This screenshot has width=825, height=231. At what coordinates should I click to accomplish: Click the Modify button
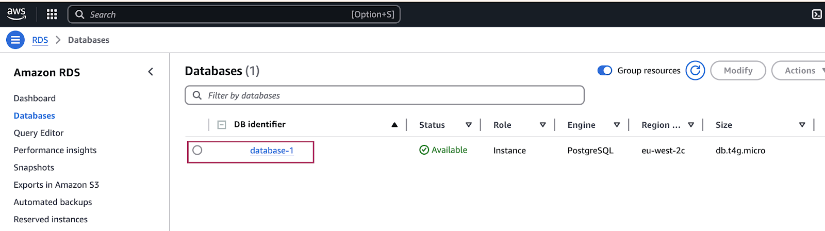point(738,71)
